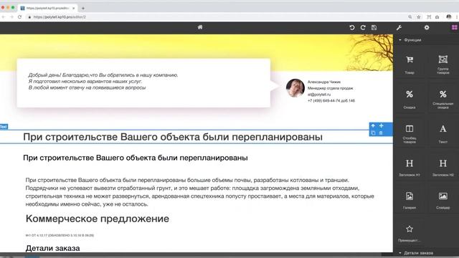Click the manager photo of Александра Чижик
This screenshot has width=459, height=258.
[295, 87]
